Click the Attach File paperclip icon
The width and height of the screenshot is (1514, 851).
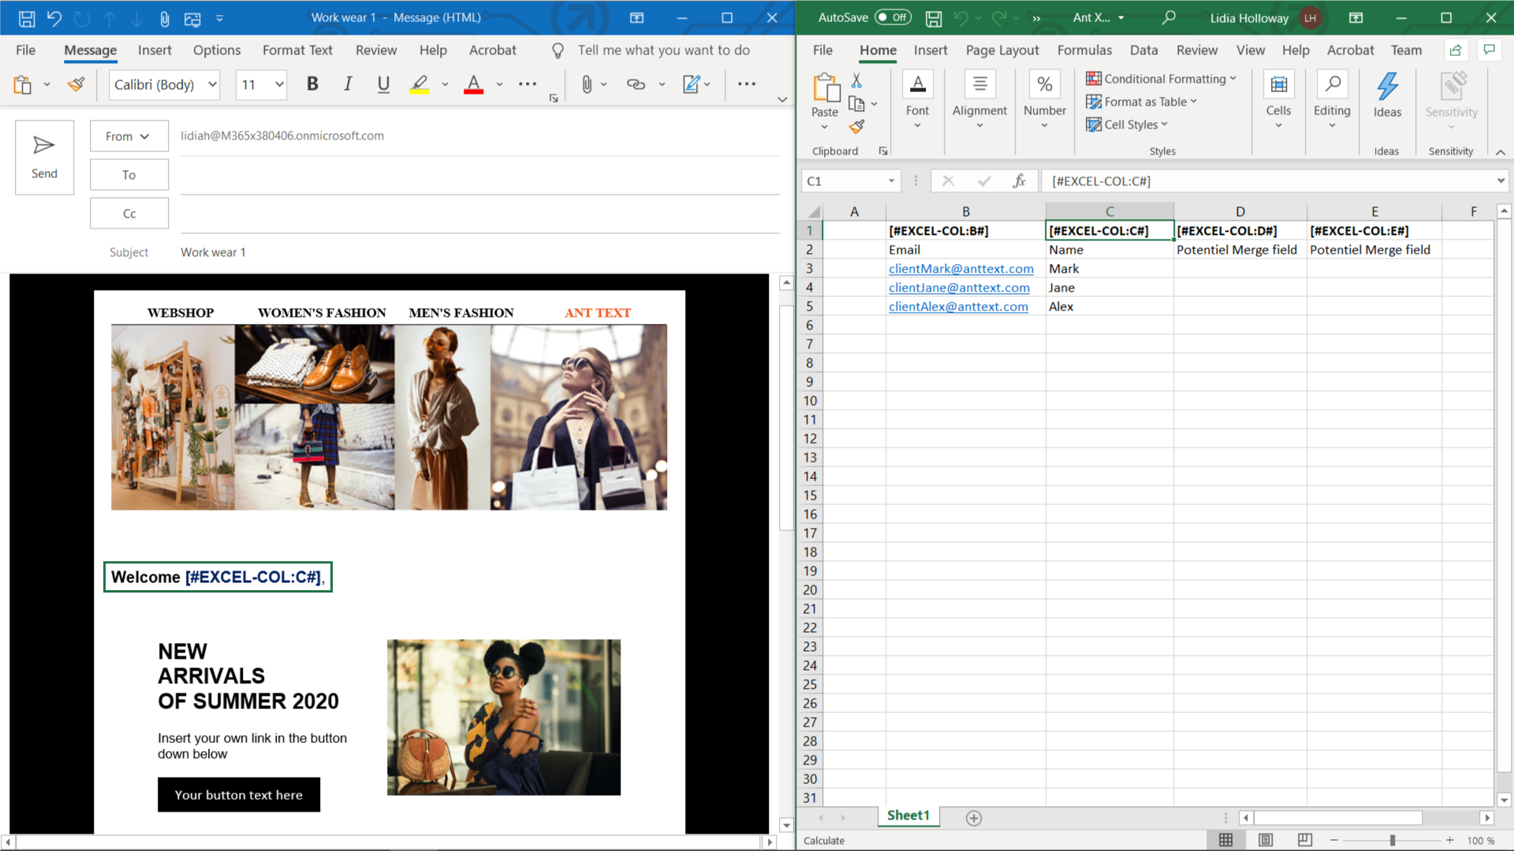click(586, 84)
